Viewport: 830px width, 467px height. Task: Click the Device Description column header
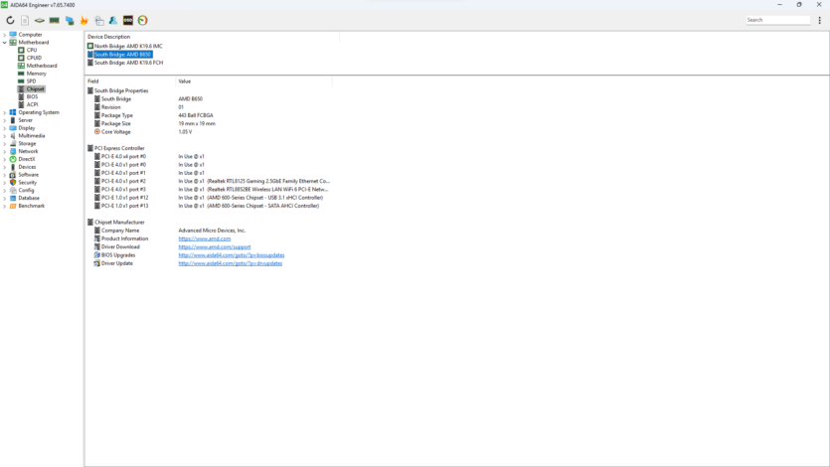coord(212,37)
